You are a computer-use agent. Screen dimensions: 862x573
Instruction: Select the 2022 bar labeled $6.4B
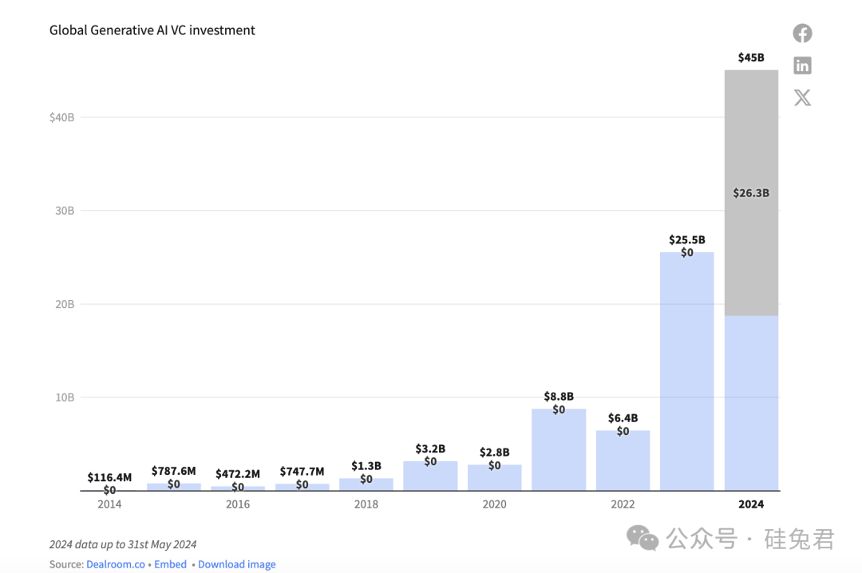click(623, 460)
